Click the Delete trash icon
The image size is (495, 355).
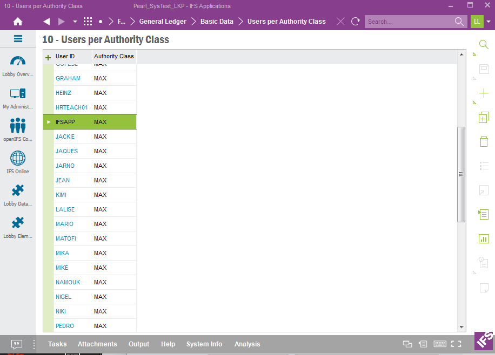tap(484, 141)
